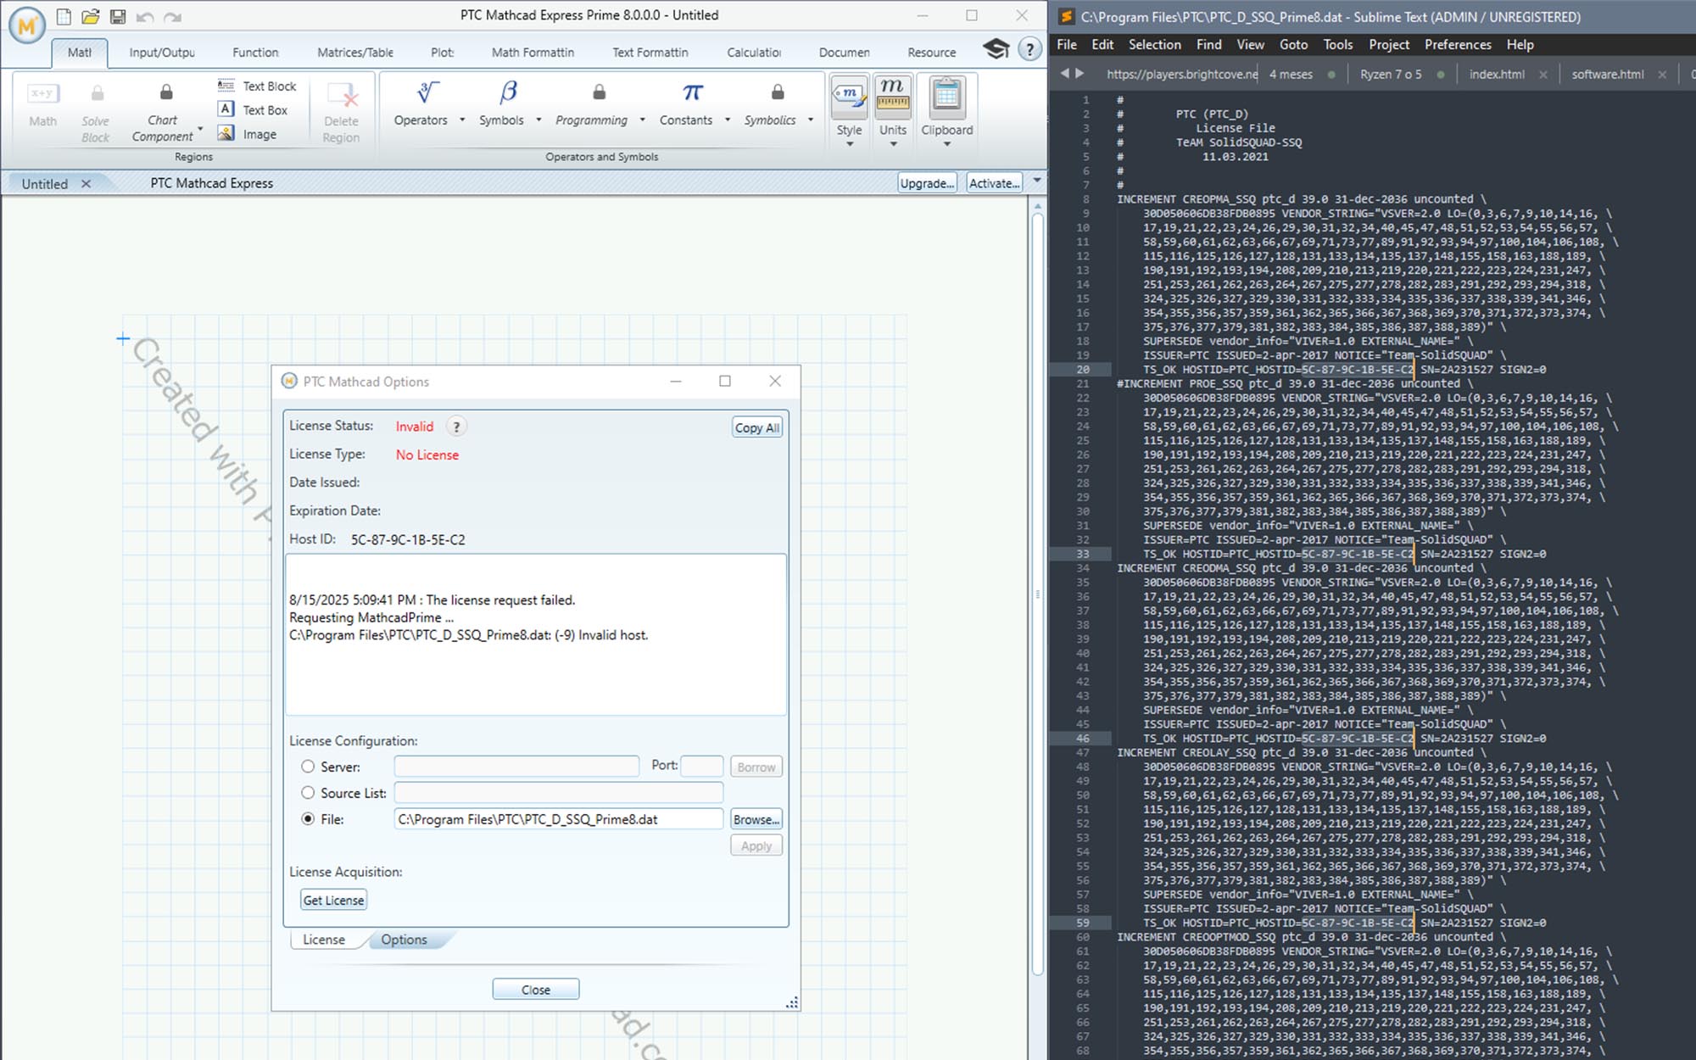Select the File radio button
Image resolution: width=1696 pixels, height=1060 pixels.
[308, 819]
